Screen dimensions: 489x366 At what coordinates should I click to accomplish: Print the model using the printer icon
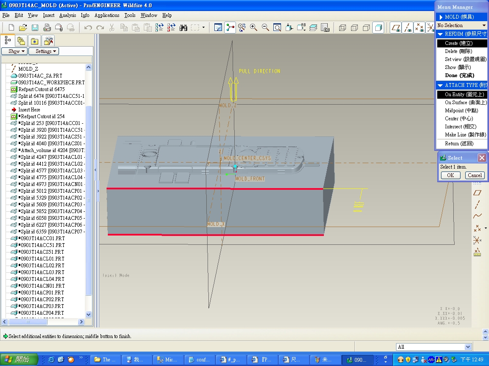point(47,28)
